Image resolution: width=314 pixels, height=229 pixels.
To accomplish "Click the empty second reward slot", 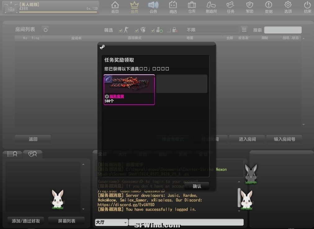I will click(182, 84).
